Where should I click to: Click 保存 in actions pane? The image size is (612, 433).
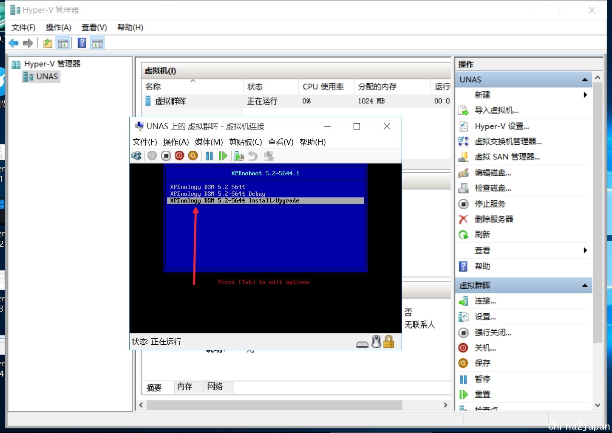tap(482, 363)
